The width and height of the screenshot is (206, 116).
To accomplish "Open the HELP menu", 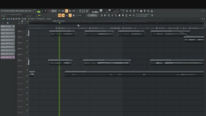I will 30,11.
